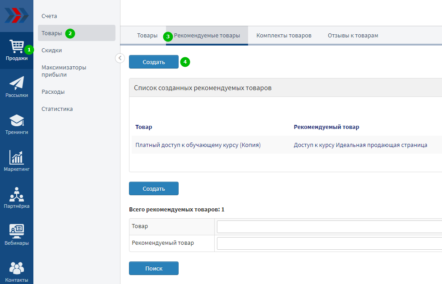Select Счета in the submenu
The height and width of the screenshot is (284, 442).
(x=49, y=16)
